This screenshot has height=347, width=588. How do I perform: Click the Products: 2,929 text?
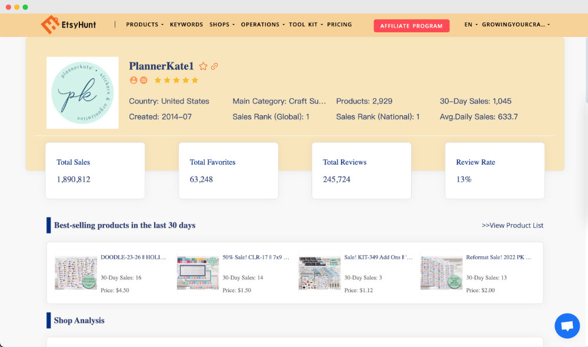(x=364, y=101)
